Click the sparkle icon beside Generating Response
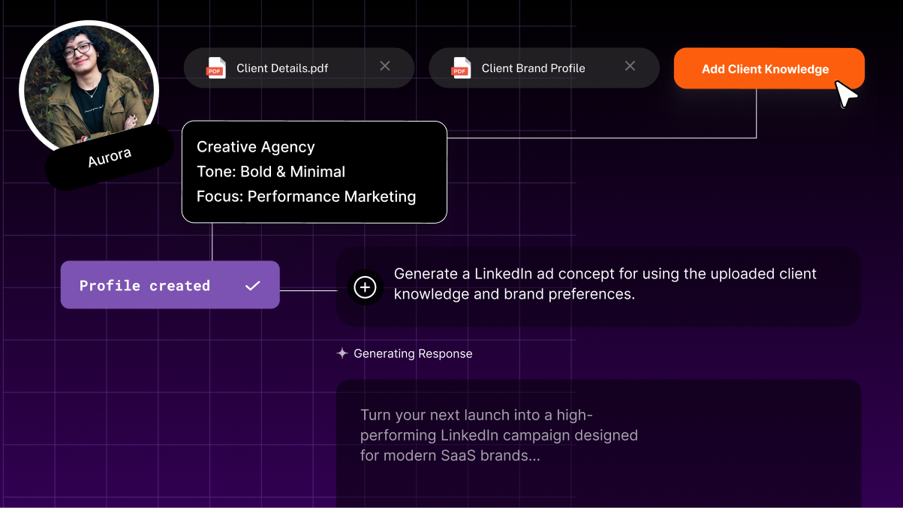 tap(342, 353)
